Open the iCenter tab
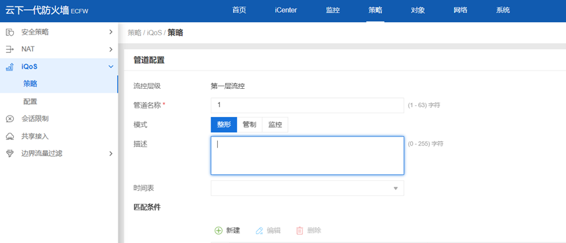 (x=286, y=10)
